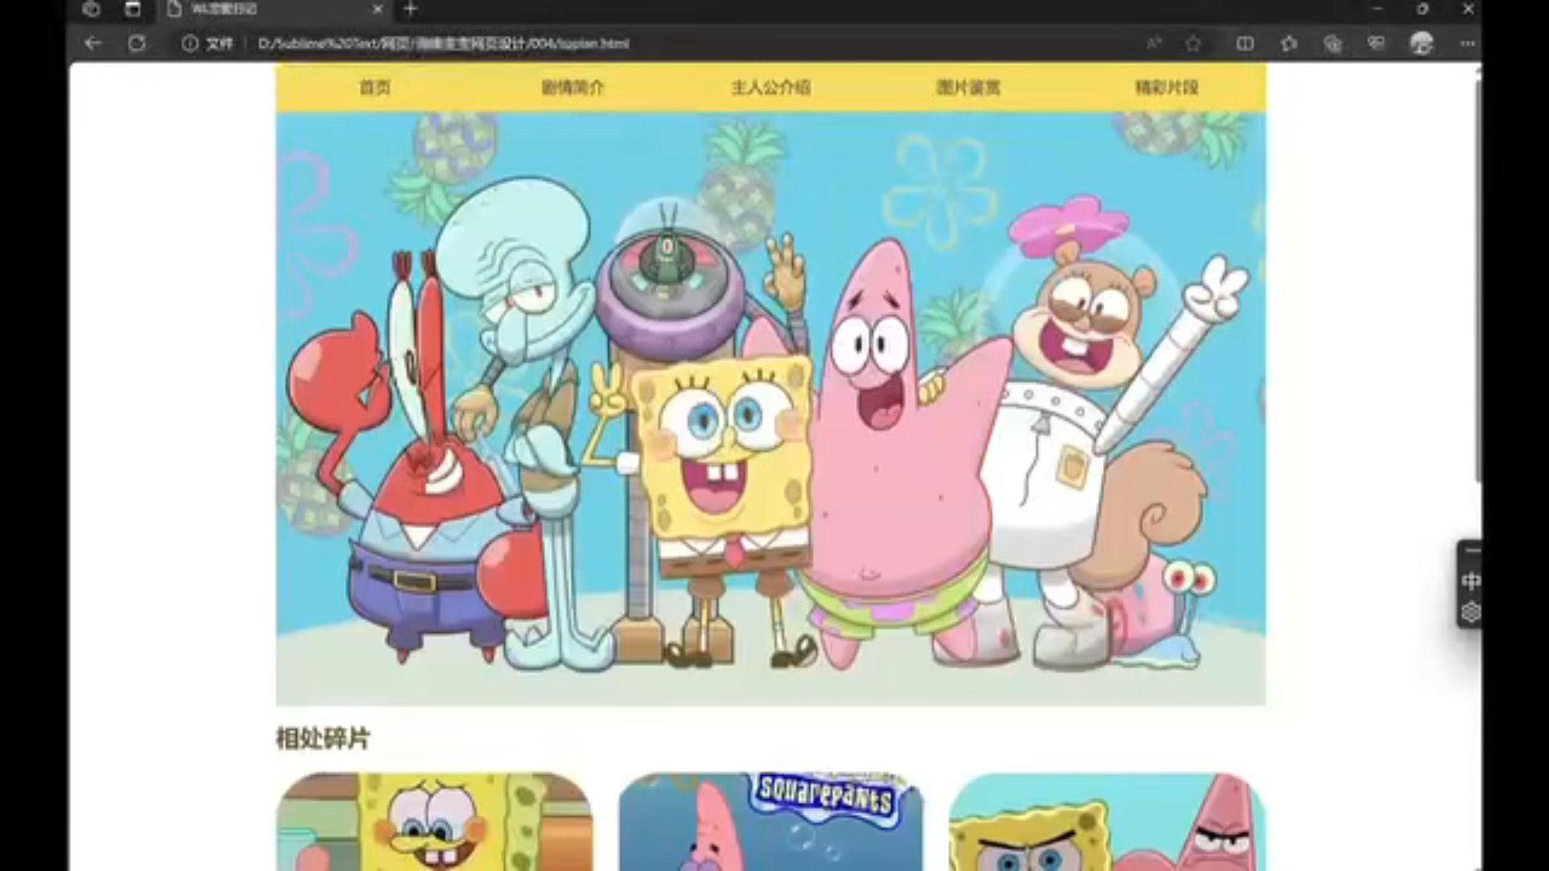
Task: Open the Collections icon
Action: tap(1333, 44)
